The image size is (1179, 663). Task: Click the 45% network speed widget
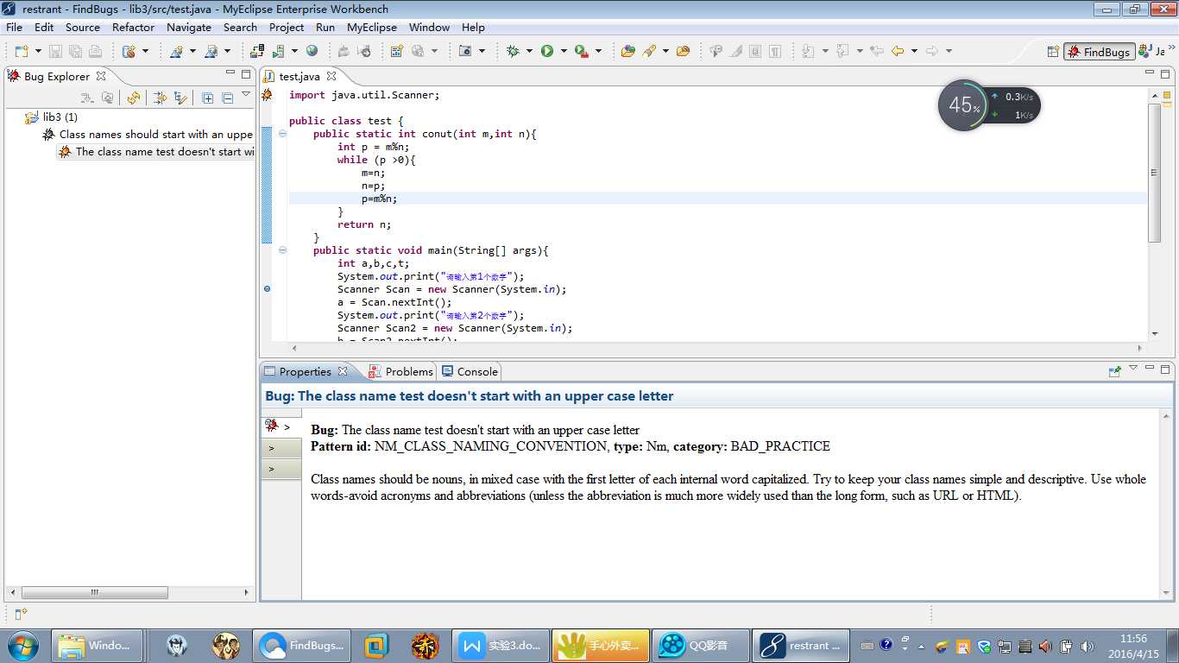click(989, 105)
